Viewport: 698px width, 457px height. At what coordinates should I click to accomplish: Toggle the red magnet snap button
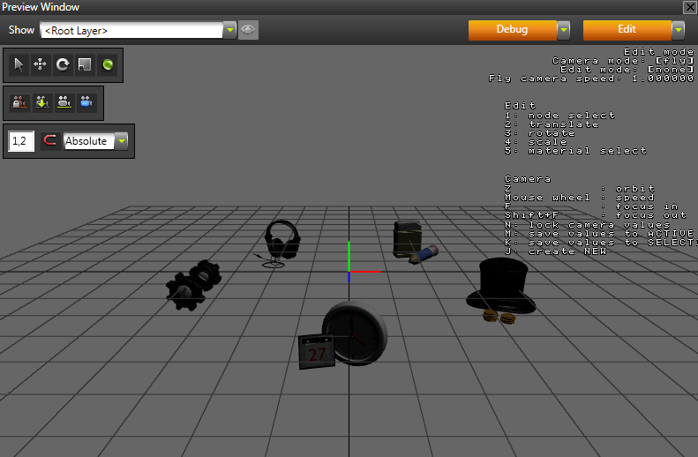(x=50, y=141)
